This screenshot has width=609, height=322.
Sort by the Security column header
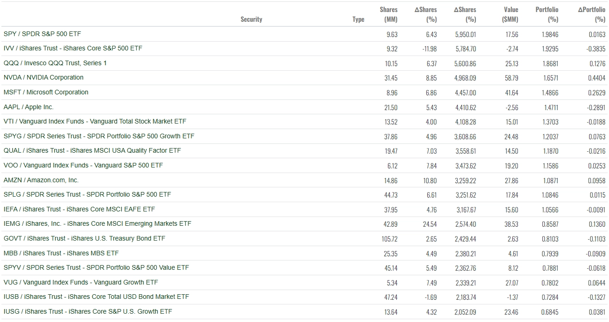point(251,19)
